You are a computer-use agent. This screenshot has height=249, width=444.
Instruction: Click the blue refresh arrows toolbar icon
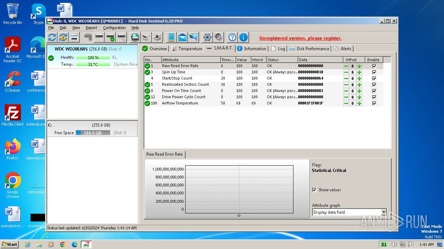(52, 37)
